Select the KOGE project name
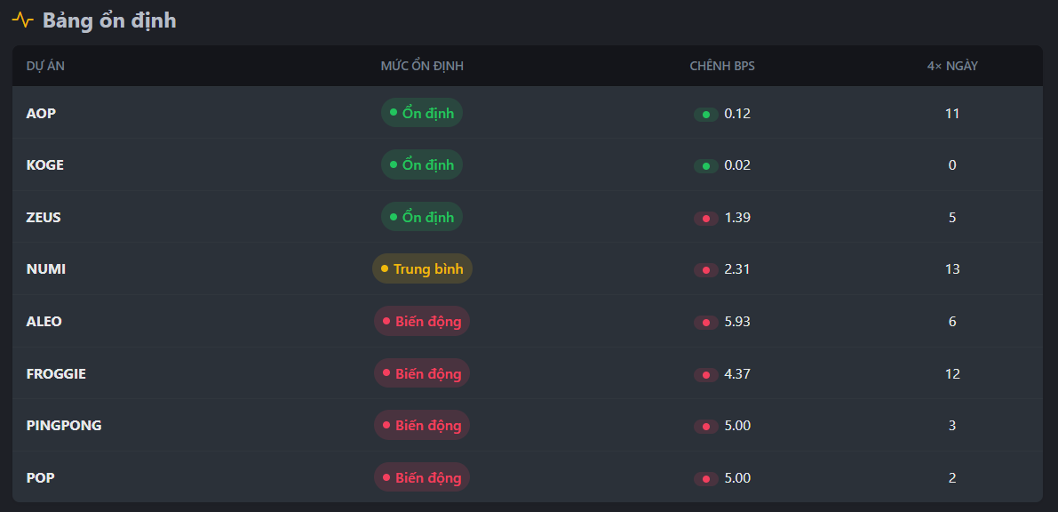 [x=45, y=165]
